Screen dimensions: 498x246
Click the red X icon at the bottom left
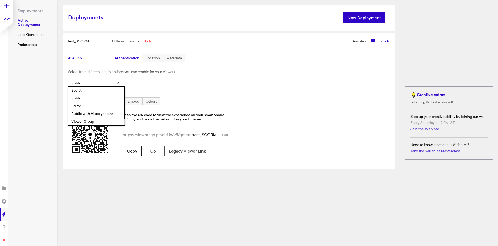(4, 240)
